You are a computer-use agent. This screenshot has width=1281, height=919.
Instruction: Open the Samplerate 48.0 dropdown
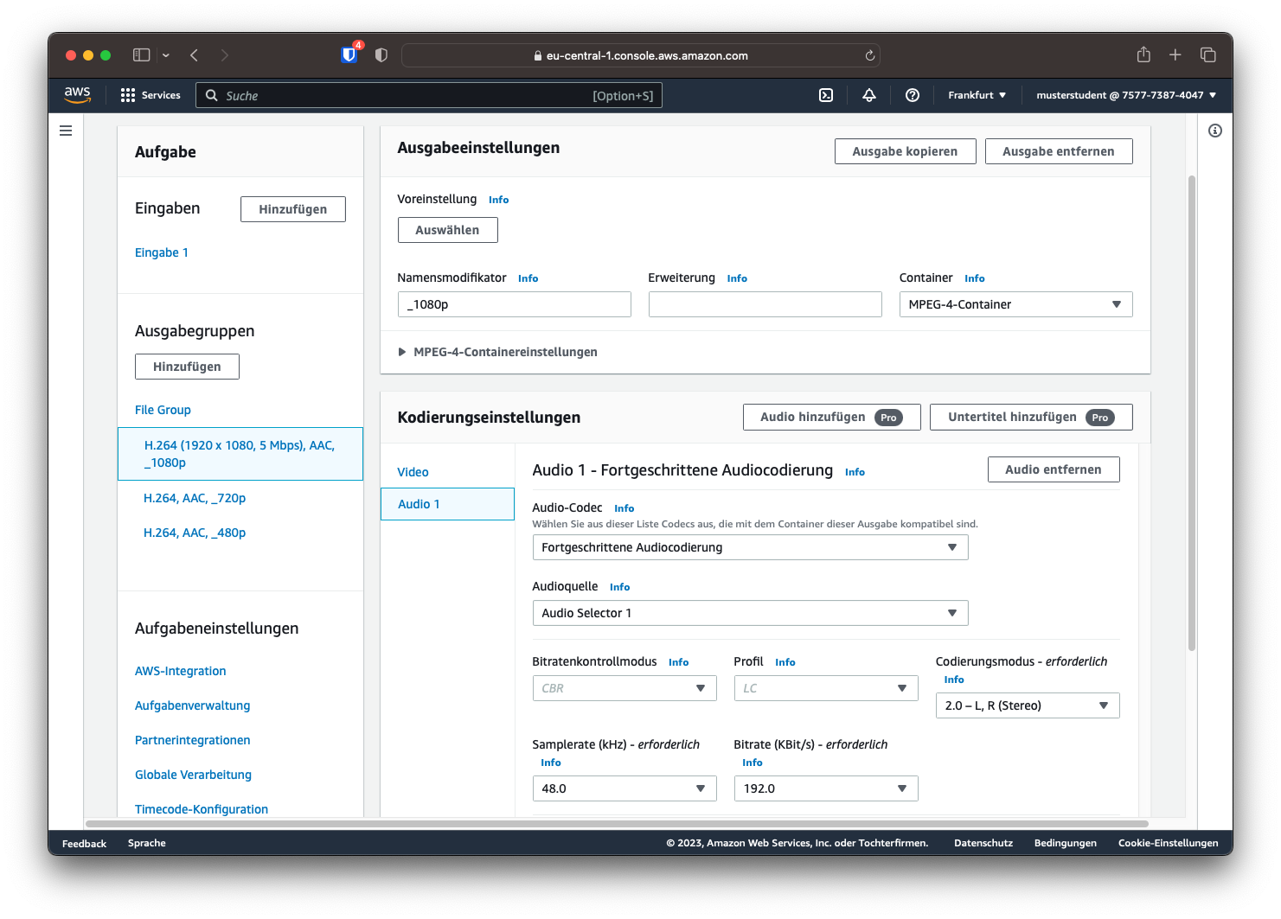click(x=624, y=788)
